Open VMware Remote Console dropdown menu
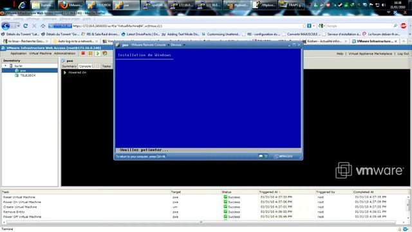The image size is (412, 232). point(150,44)
